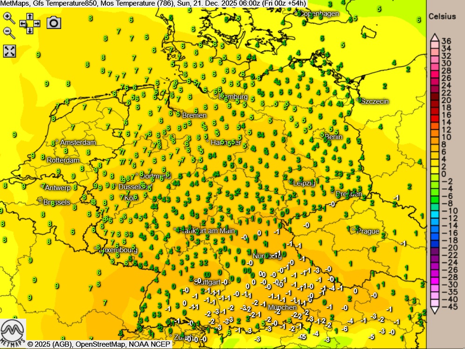Pan the map up
The height and width of the screenshot is (349, 465).
tap(30, 15)
